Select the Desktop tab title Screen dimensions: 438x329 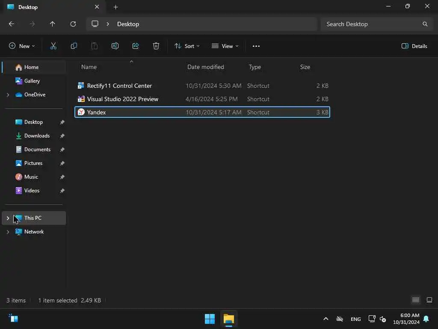[x=28, y=7]
